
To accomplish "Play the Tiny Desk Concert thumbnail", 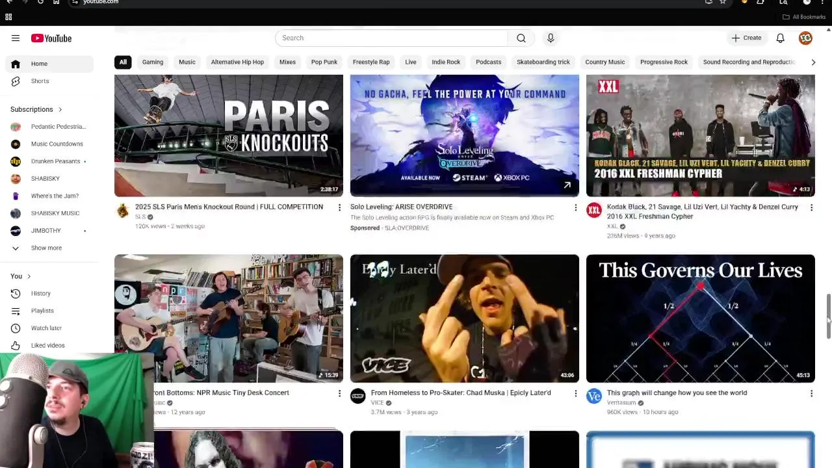I will (x=229, y=318).
